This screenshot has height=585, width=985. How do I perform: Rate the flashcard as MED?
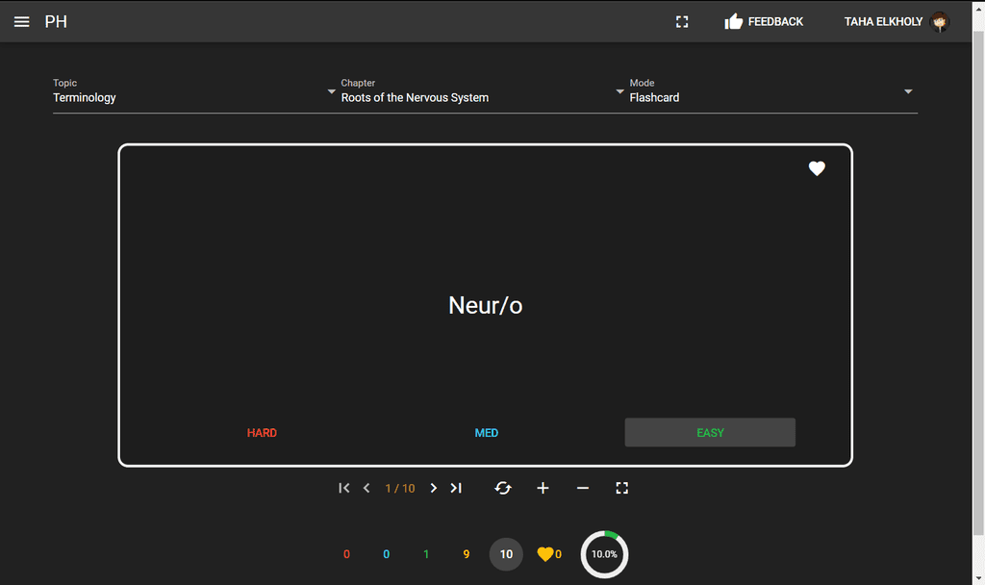(487, 433)
